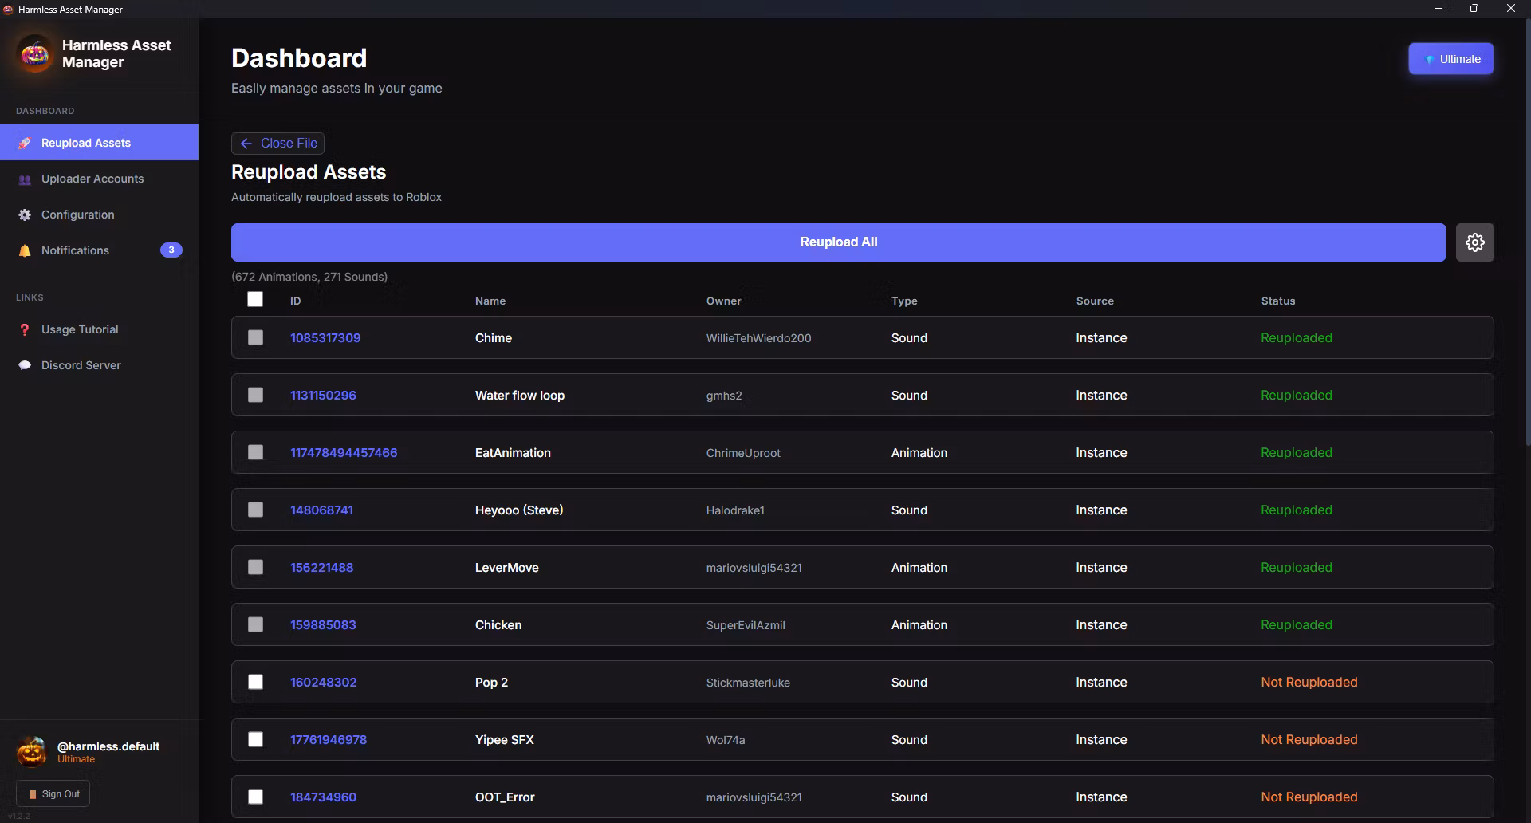Click the Usage Tutorial question mark icon
Image resolution: width=1531 pixels, height=823 pixels.
[25, 330]
